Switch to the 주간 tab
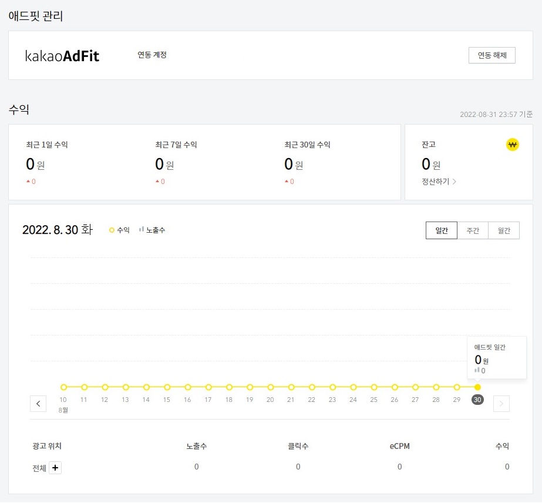 [x=473, y=230]
